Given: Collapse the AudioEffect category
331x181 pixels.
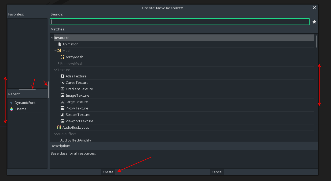Looking at the screenshot, I should pyautogui.click(x=56, y=134).
